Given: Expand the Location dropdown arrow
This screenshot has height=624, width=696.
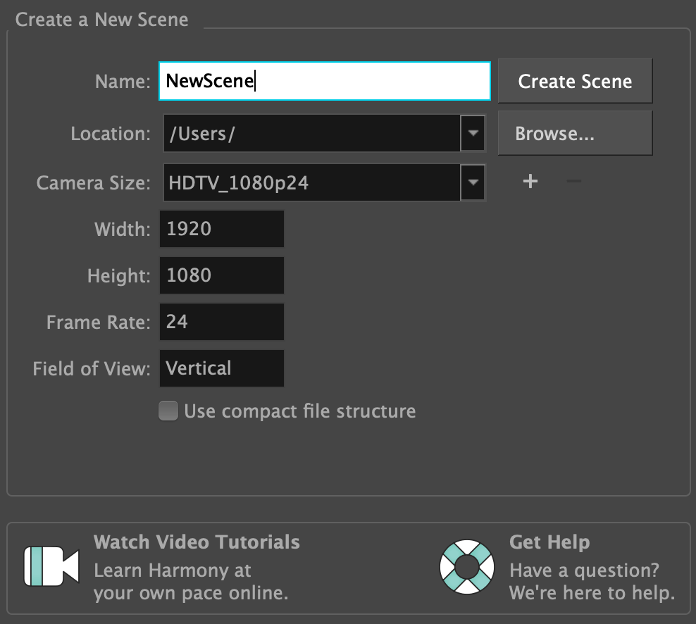Looking at the screenshot, I should (x=473, y=133).
